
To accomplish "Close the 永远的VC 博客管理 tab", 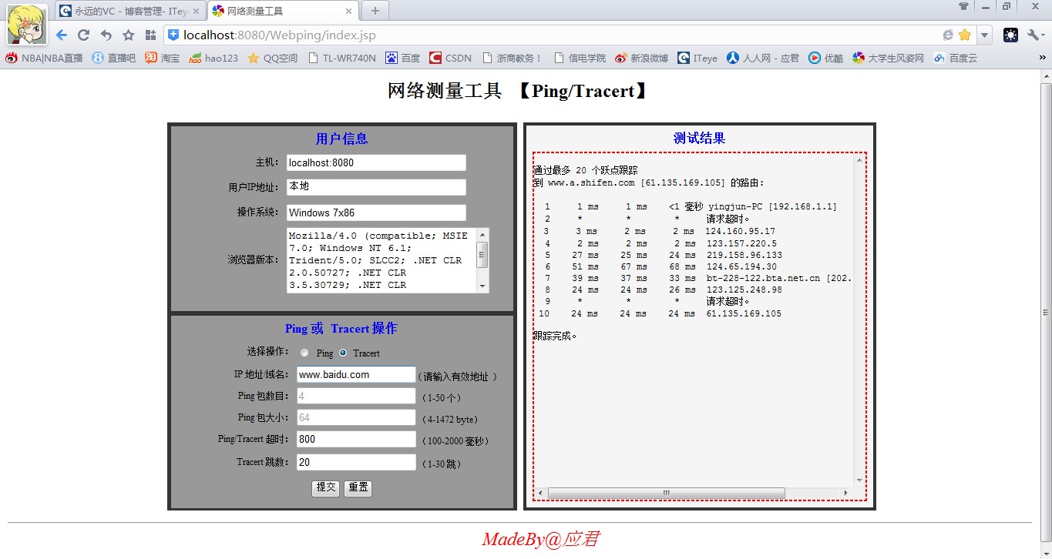I will coord(196,12).
